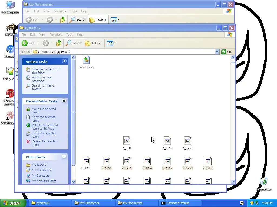Switch to system32 taskbar button

pyautogui.click(x=50, y=203)
